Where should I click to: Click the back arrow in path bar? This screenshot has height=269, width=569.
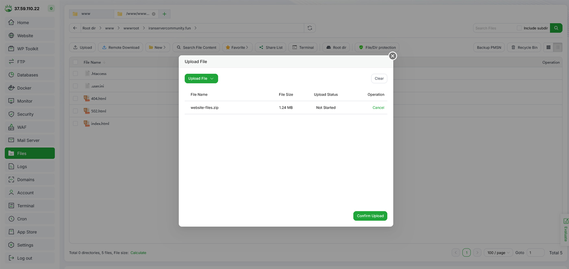click(75, 28)
